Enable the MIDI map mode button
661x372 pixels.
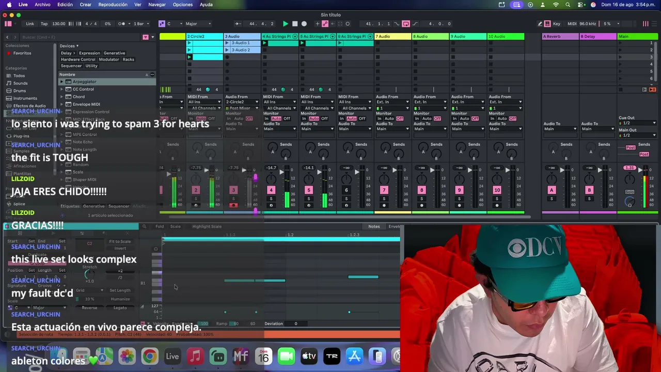point(572,24)
